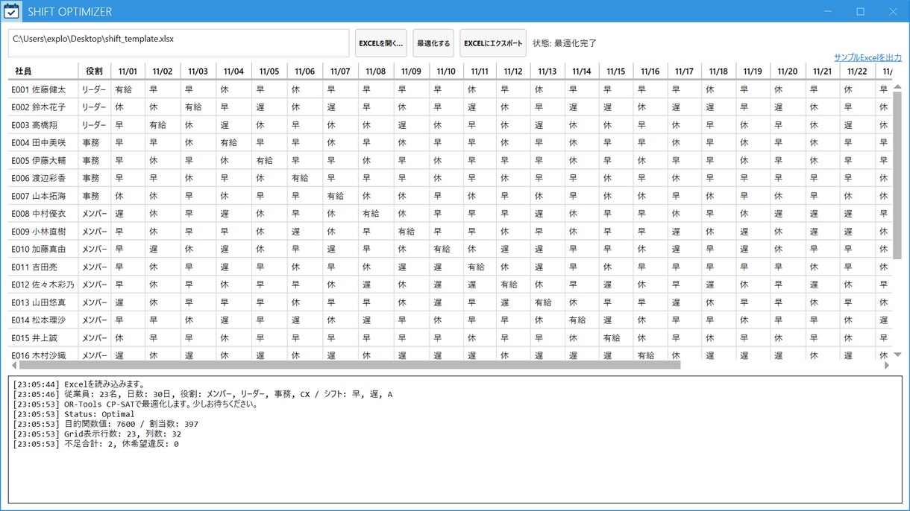The height and width of the screenshot is (511, 910).
Task: Sort by the 役割 column header
Action: coord(94,72)
